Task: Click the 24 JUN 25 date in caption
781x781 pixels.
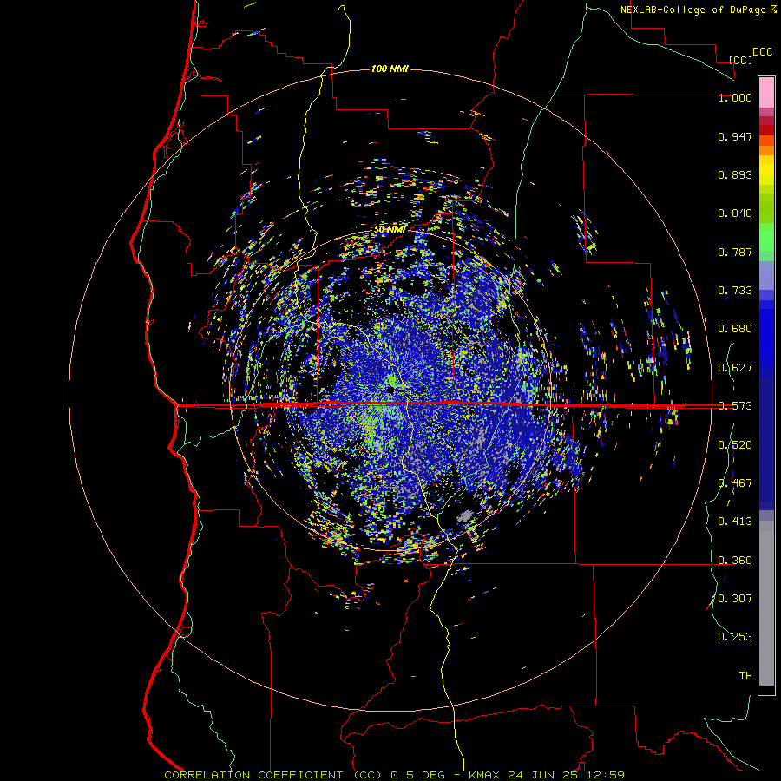Action: click(x=541, y=775)
